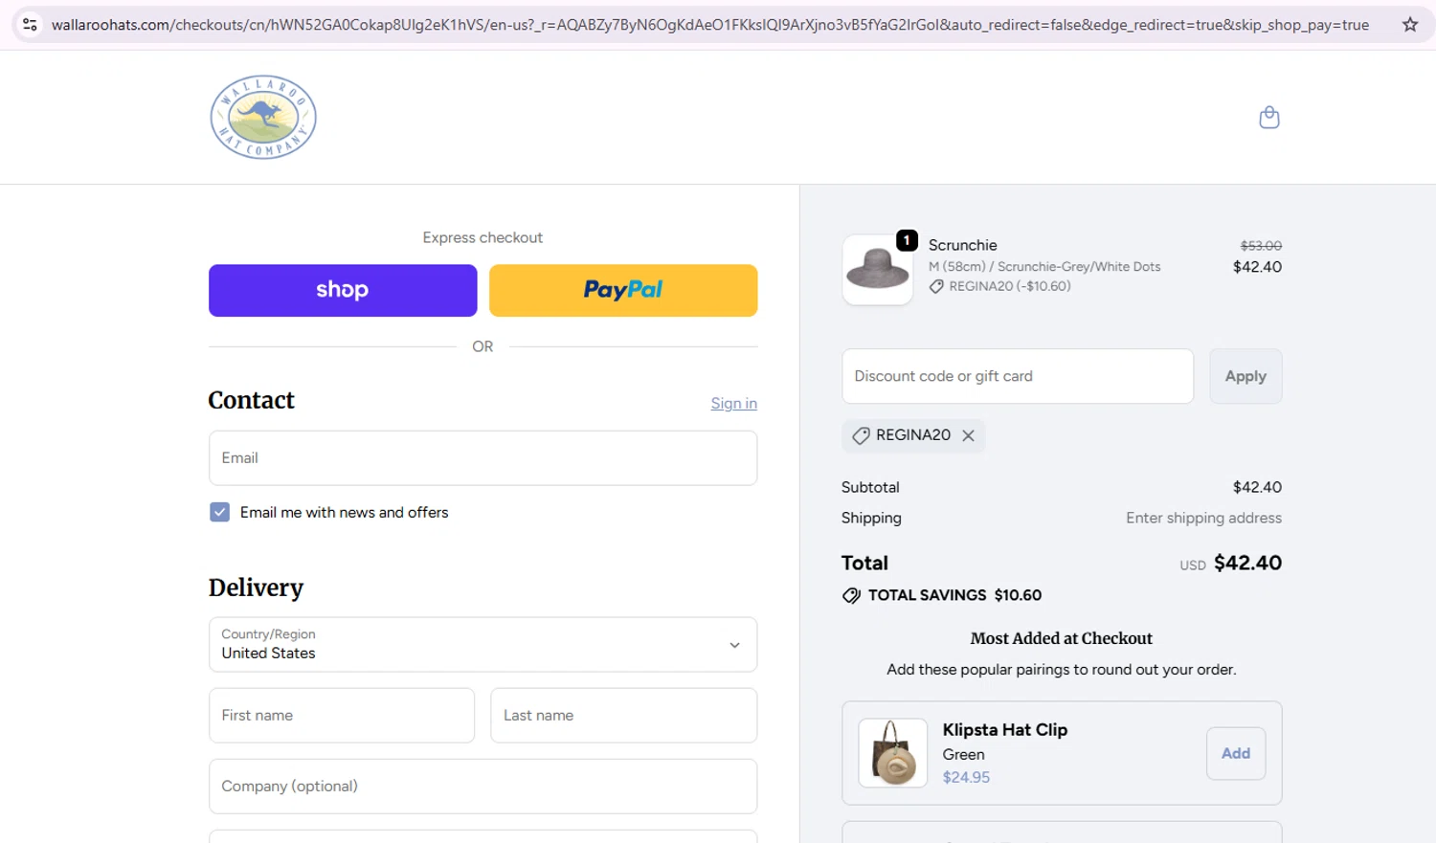Click the Most Added at Checkout heading
Viewport: 1436px width, 843px height.
[1061, 638]
